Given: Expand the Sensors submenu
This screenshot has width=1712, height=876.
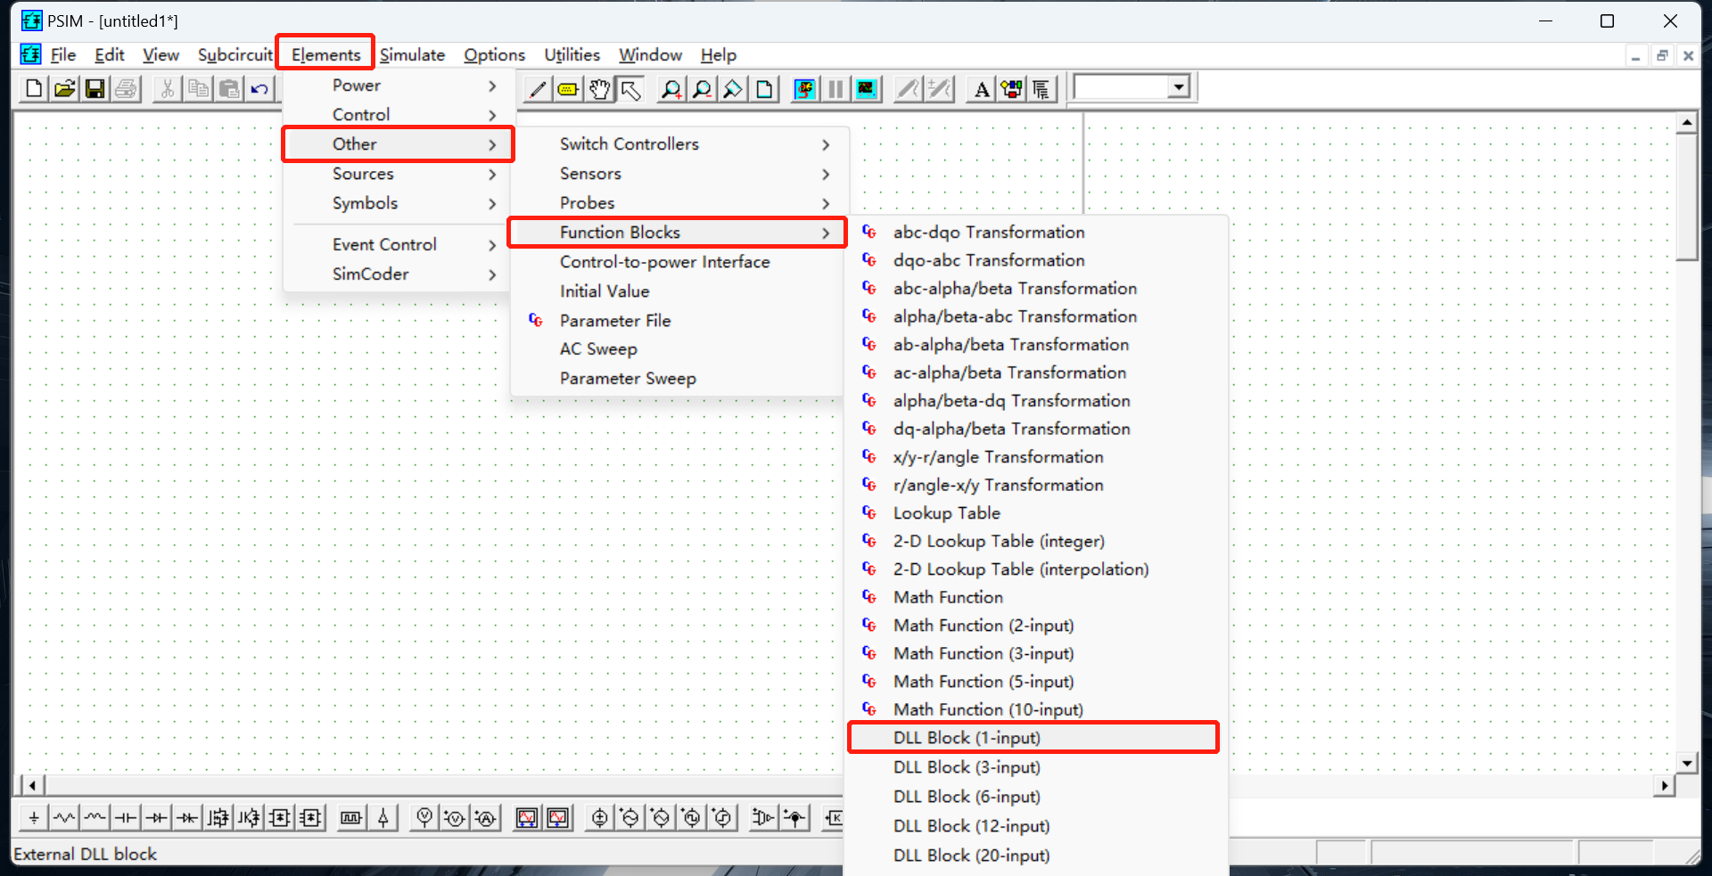Looking at the screenshot, I should (678, 174).
